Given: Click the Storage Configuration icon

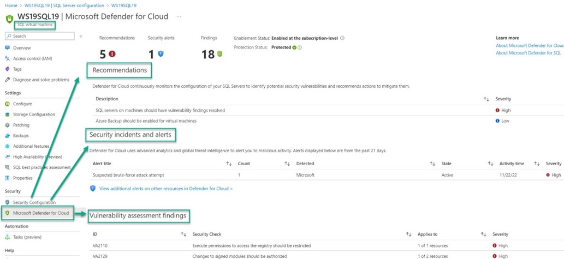Looking at the screenshot, I should click(8, 115).
